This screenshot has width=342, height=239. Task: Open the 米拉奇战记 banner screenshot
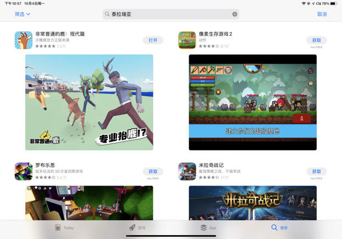pyautogui.click(x=253, y=203)
